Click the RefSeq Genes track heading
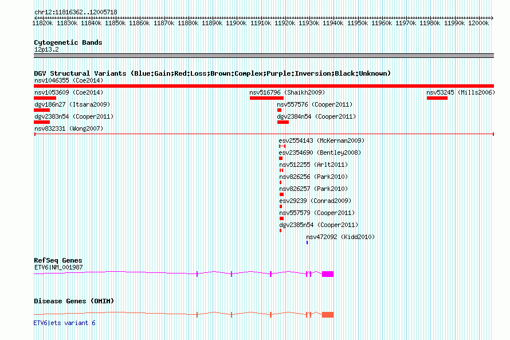The width and height of the screenshot is (510, 340). pos(58,260)
